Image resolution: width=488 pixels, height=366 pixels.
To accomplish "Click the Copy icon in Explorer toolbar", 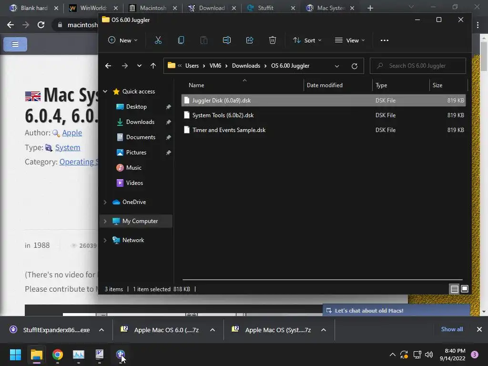I will (x=181, y=40).
